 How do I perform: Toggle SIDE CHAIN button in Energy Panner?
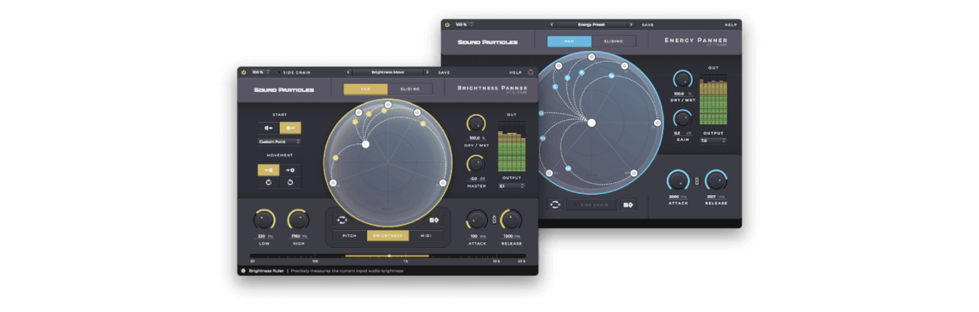tap(592, 204)
